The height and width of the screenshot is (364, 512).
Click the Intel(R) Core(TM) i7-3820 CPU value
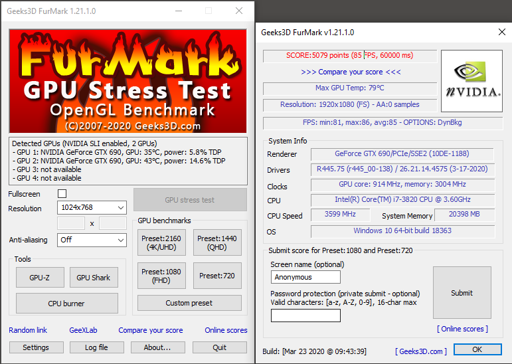402,200
